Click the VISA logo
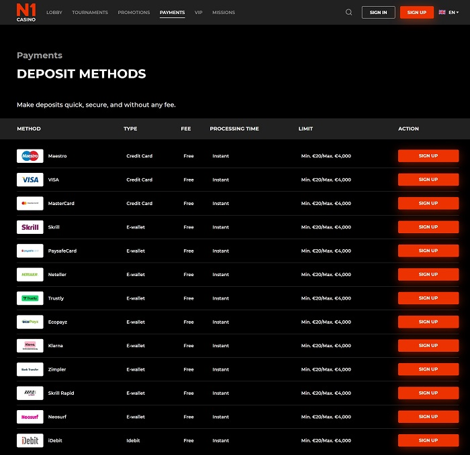The width and height of the screenshot is (470, 455). [30, 180]
